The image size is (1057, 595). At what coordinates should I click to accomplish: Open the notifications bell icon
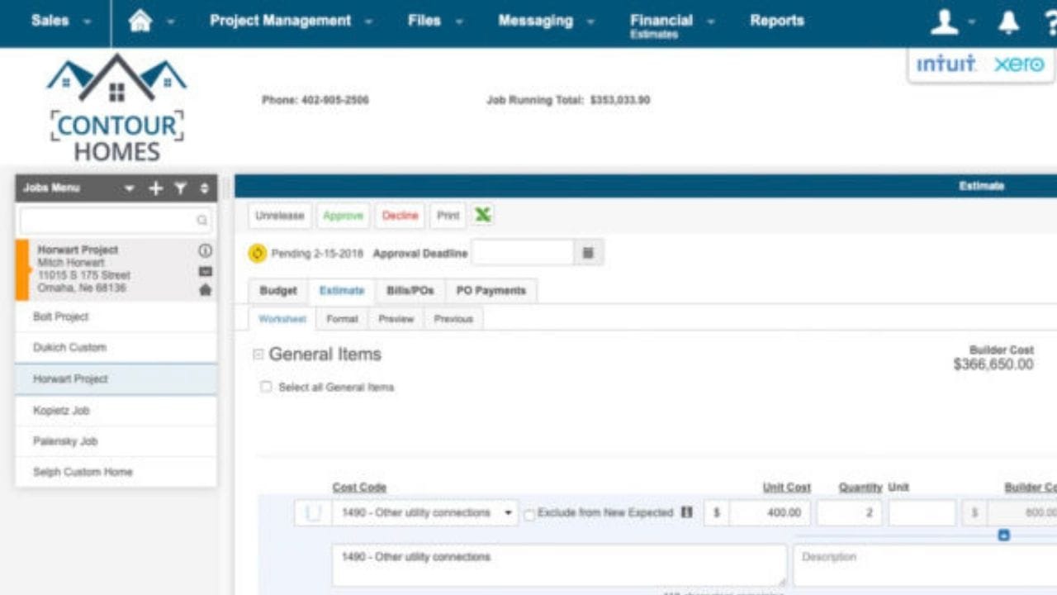[1008, 22]
